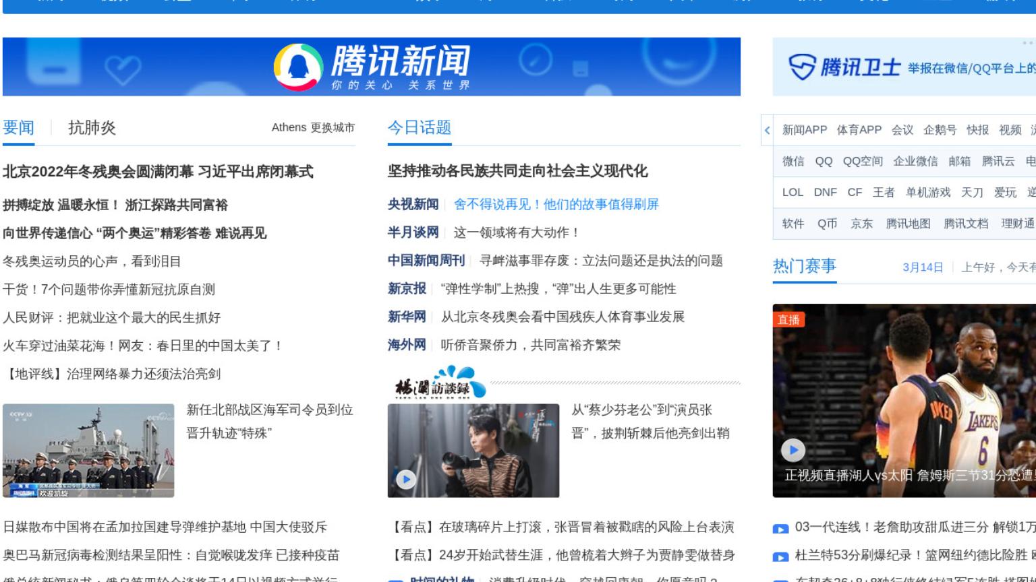Open the 单机游戏 link
This screenshot has width=1036, height=582.
[928, 192]
